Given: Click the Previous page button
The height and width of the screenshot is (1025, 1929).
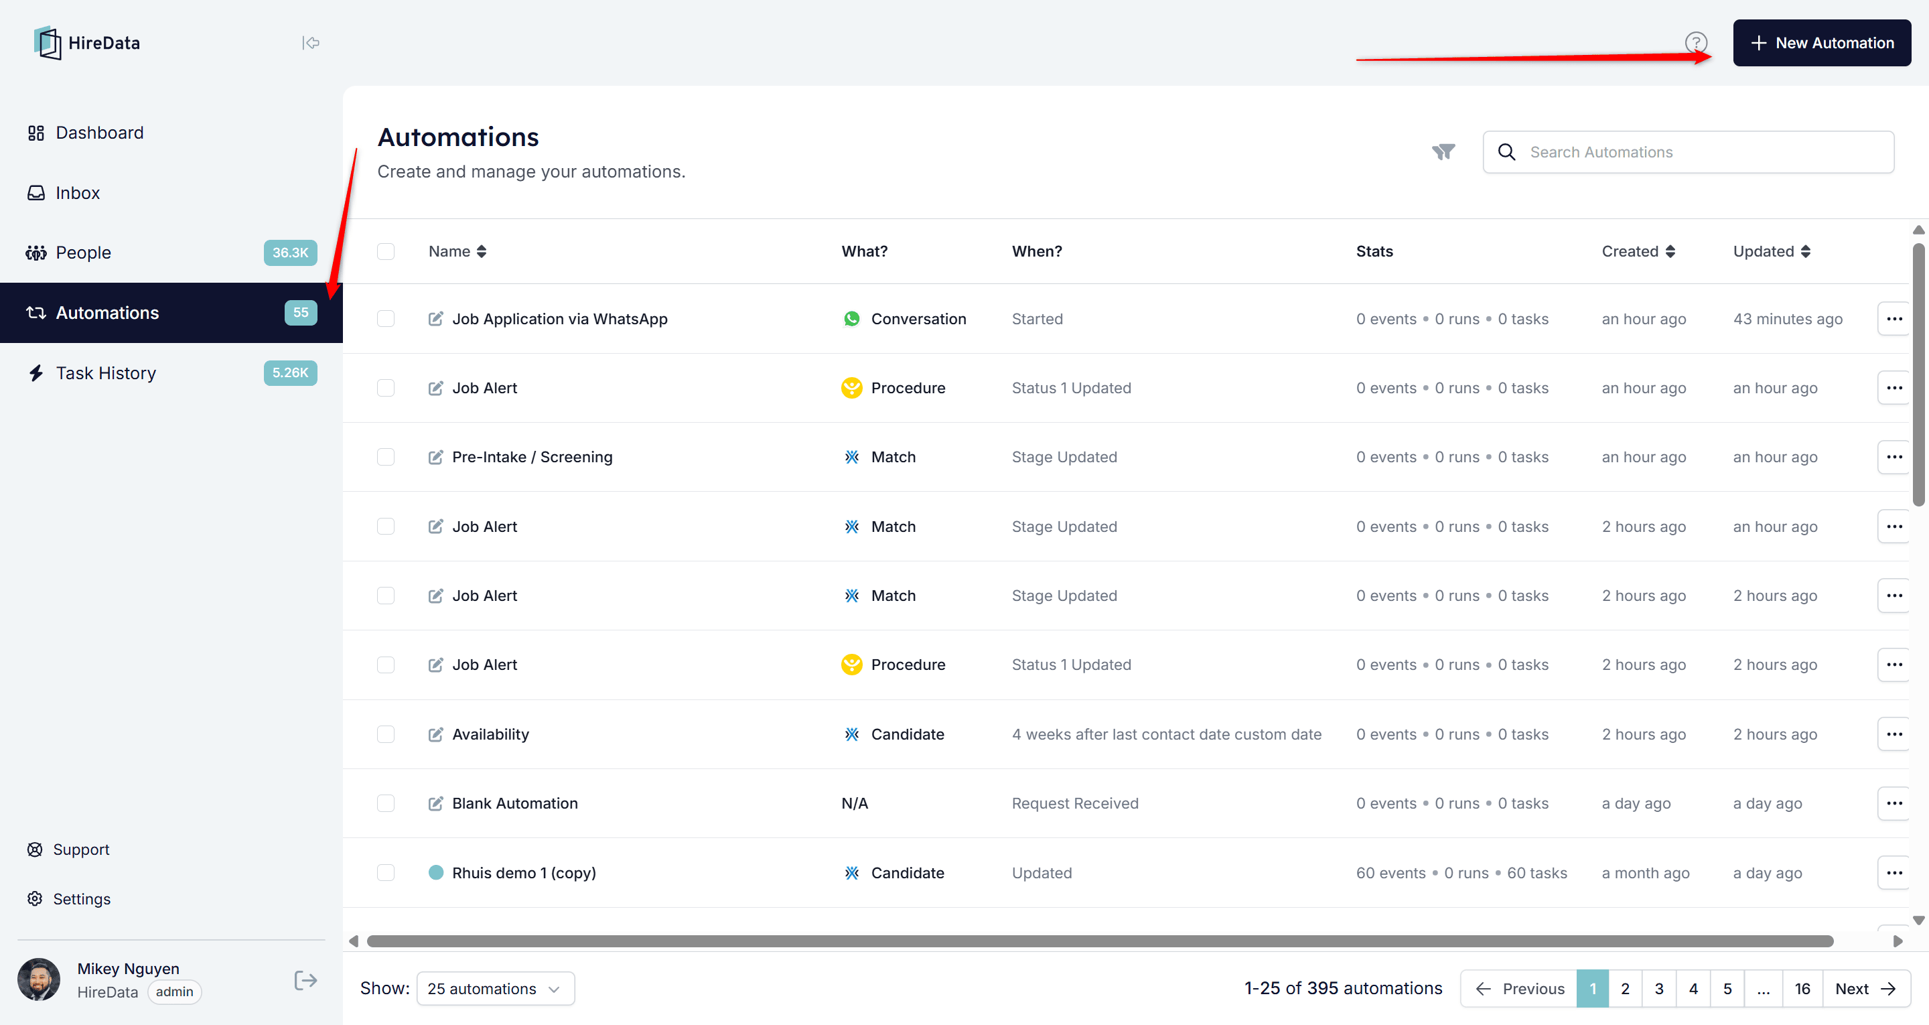Looking at the screenshot, I should tap(1518, 988).
